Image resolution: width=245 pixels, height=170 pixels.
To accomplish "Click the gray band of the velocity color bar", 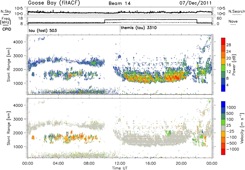I will coord(223,128).
